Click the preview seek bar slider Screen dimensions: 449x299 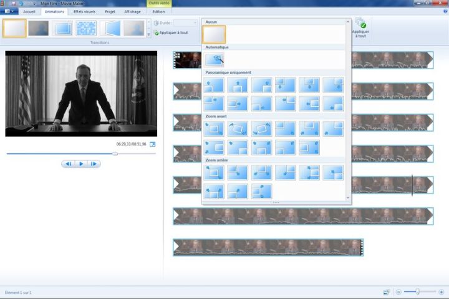point(115,153)
